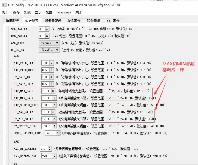Click the AEC_DT_AGGRES 1.0 field

click(44, 149)
